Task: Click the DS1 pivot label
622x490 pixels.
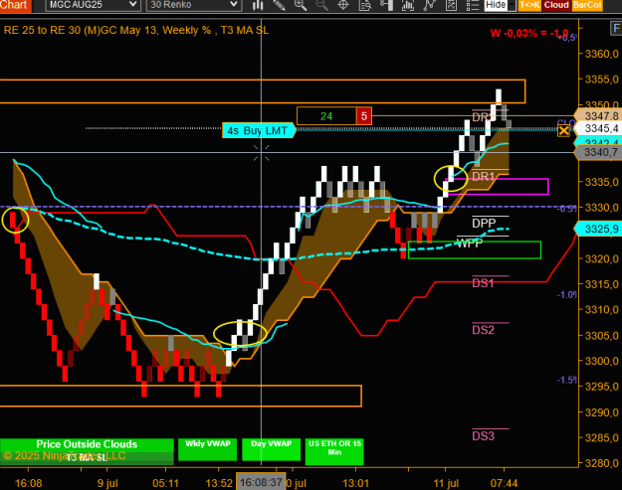Action: [483, 283]
